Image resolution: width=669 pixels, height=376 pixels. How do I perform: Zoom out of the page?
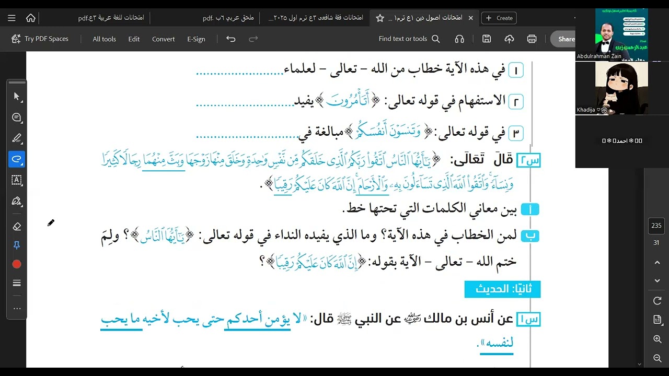pos(658,358)
